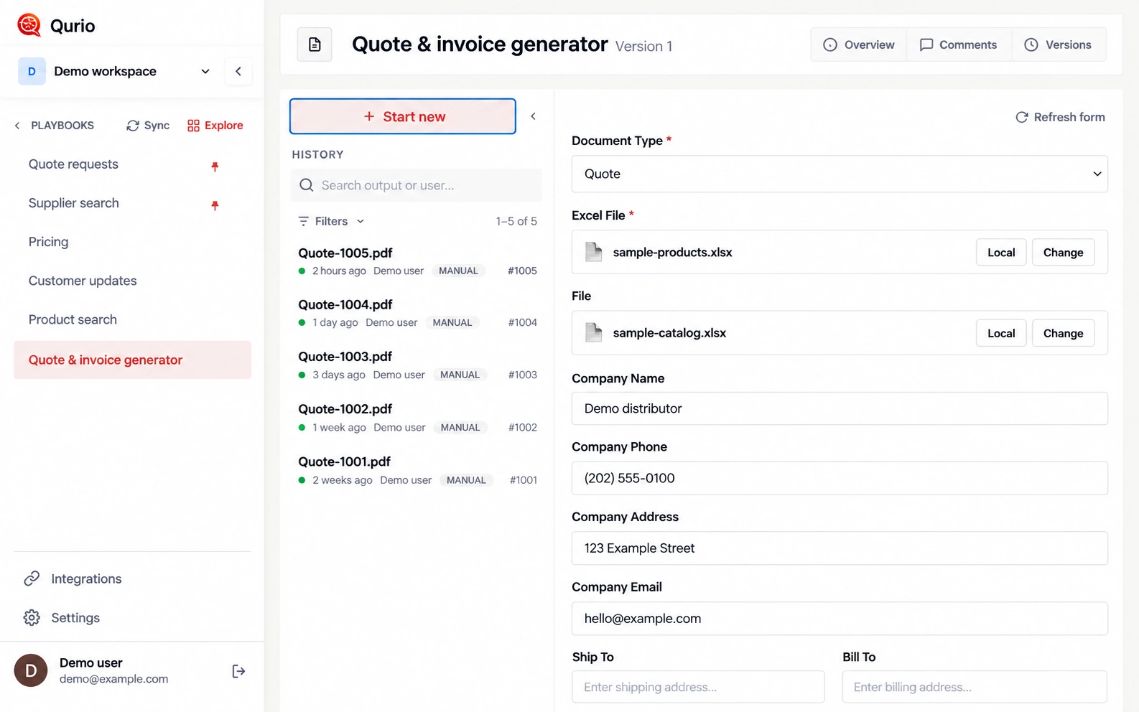Viewport: 1139px width, 712px height.
Task: Click Change for sample-catalog.xlsx
Action: (1063, 333)
